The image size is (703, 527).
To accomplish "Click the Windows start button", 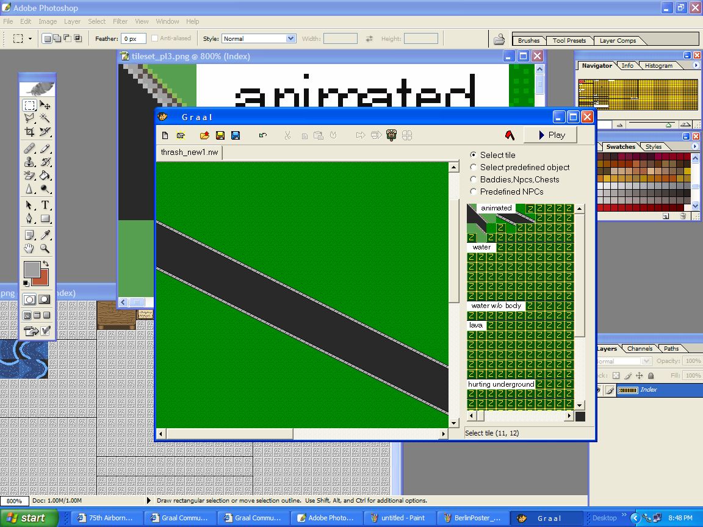I will pyautogui.click(x=29, y=518).
